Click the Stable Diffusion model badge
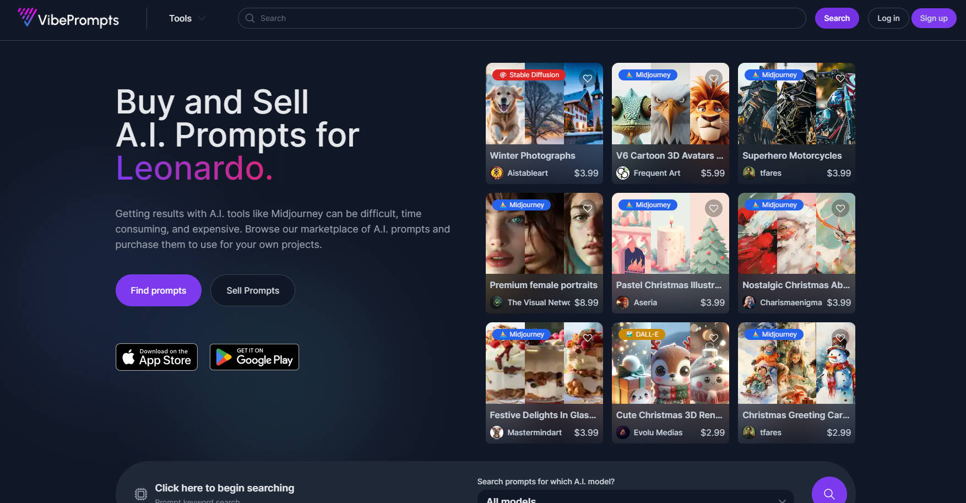This screenshot has width=966, height=503. 529,75
